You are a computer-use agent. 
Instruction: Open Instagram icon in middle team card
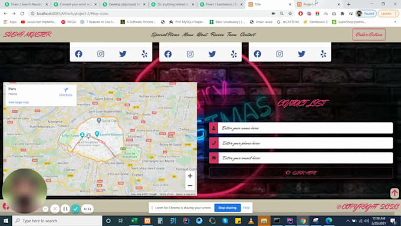190,54
